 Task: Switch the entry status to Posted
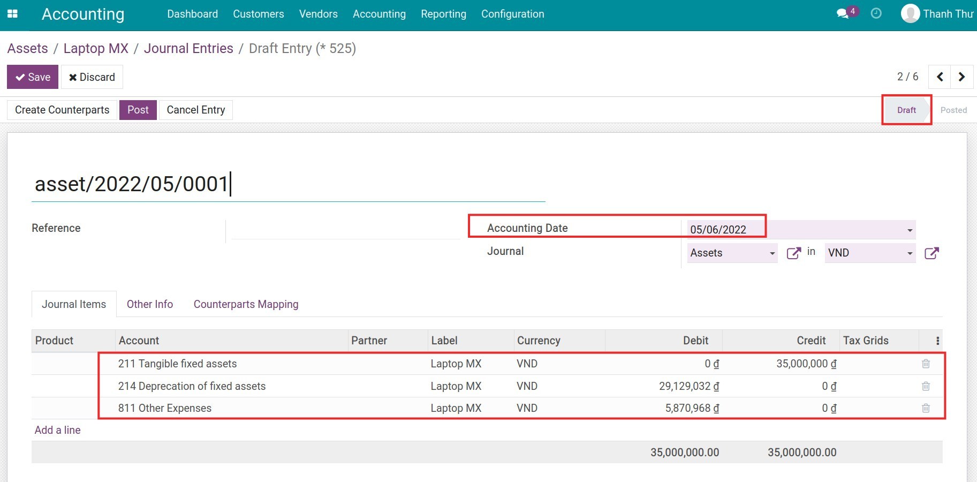(x=953, y=110)
